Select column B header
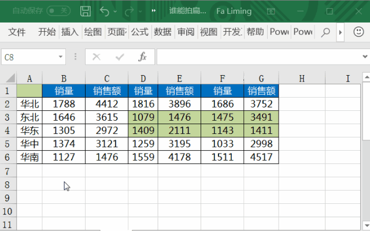The height and width of the screenshot is (231, 370). point(64,79)
